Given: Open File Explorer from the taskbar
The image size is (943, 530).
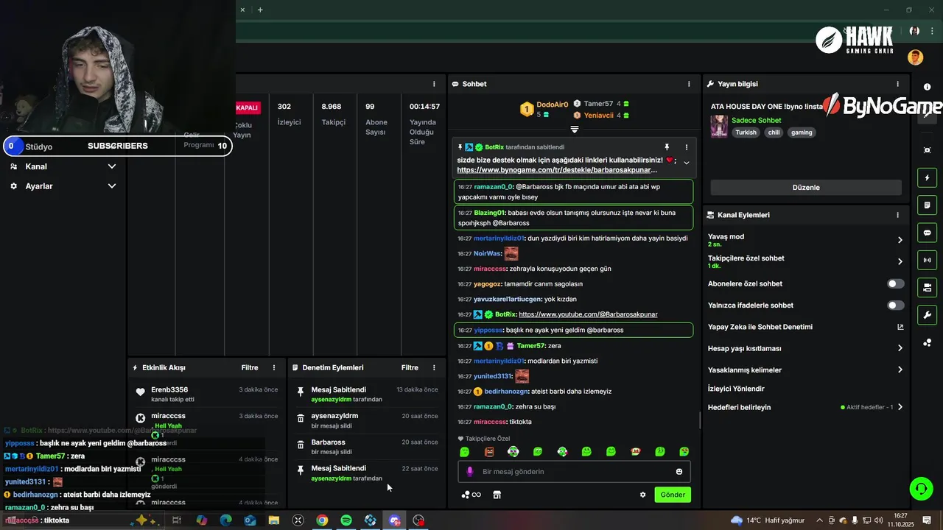Looking at the screenshot, I should point(274,520).
